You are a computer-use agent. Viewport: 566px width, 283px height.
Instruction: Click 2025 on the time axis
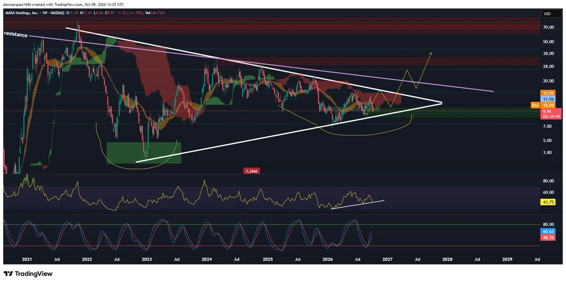click(x=267, y=259)
